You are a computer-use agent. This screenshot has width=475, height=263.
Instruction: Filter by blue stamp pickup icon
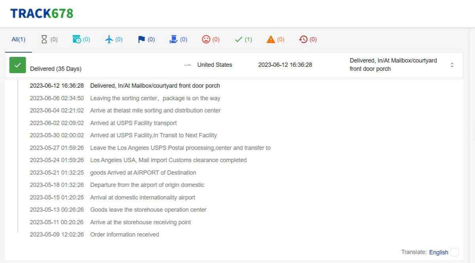pos(173,39)
